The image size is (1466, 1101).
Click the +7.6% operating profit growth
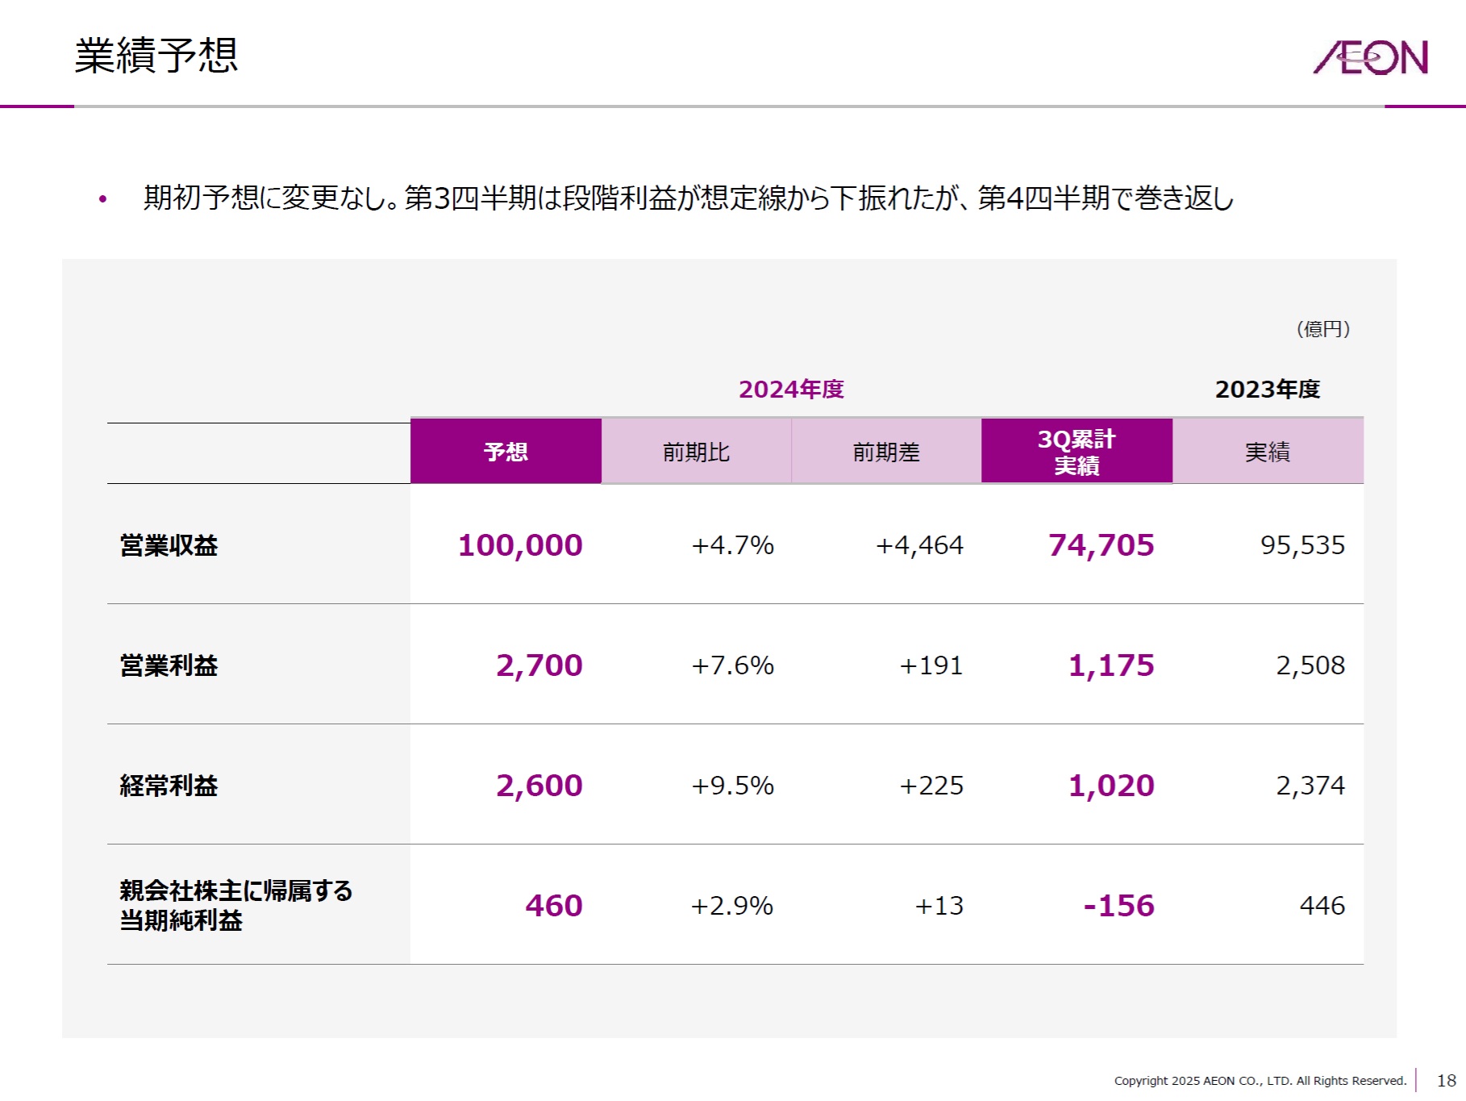[732, 665]
